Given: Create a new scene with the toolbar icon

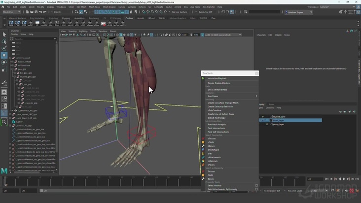Looking at the screenshot, I should (28, 12).
